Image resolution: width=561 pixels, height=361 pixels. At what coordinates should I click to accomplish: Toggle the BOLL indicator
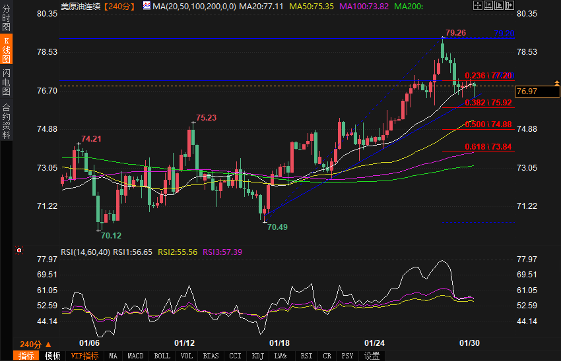pyautogui.click(x=162, y=356)
